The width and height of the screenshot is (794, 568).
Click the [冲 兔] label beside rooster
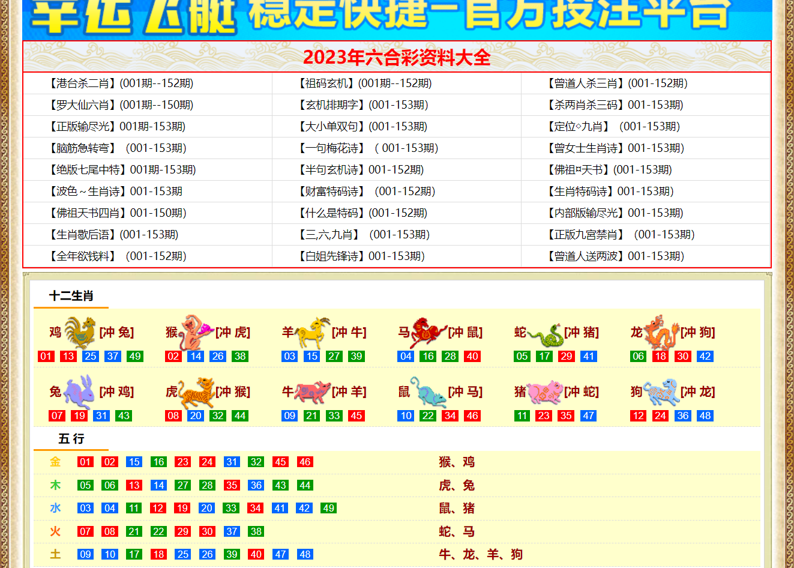[x=116, y=333]
